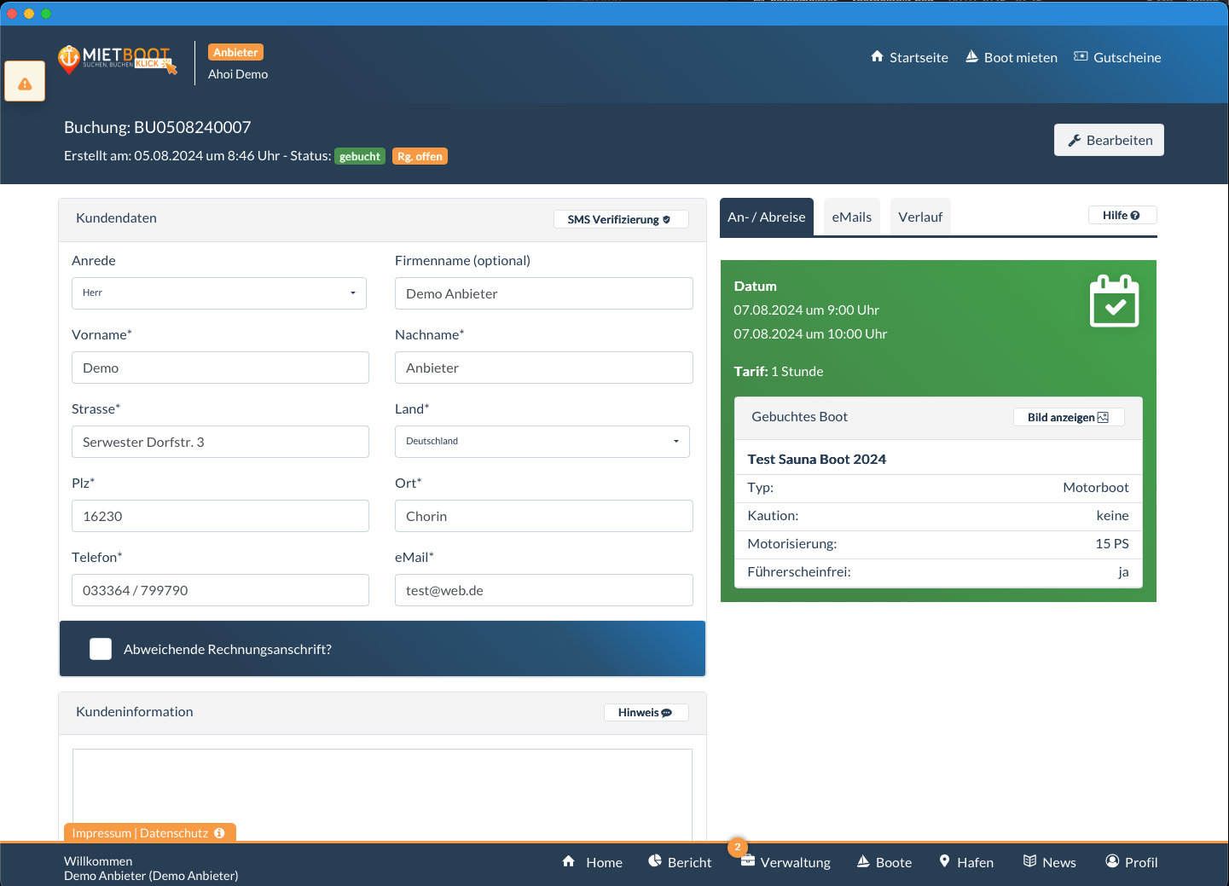The image size is (1229, 886).
Task: Go to Hafen in bottom navigation
Action: point(966,862)
